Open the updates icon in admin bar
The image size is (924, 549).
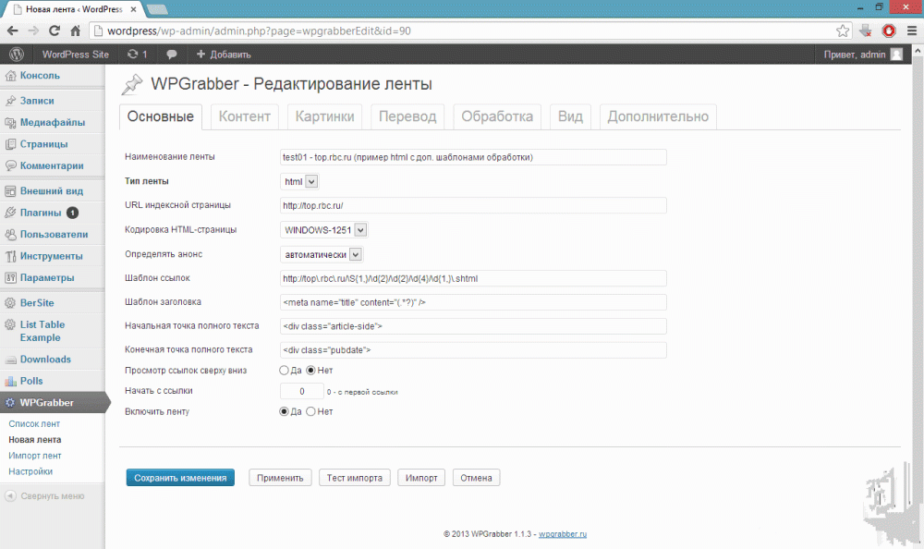(138, 55)
